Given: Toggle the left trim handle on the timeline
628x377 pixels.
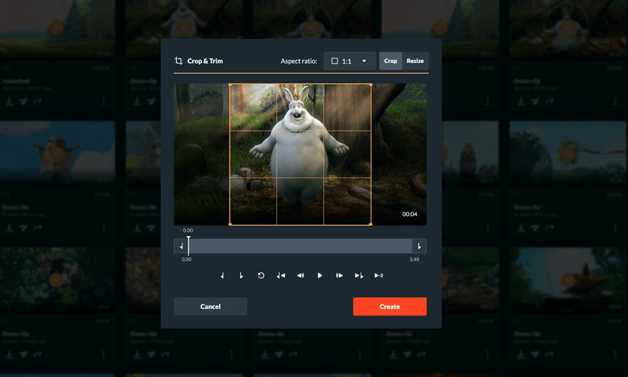Looking at the screenshot, I should [x=181, y=245].
